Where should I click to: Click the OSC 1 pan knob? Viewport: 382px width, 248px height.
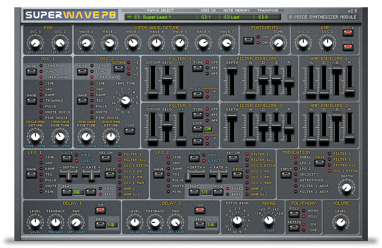pos(35,42)
